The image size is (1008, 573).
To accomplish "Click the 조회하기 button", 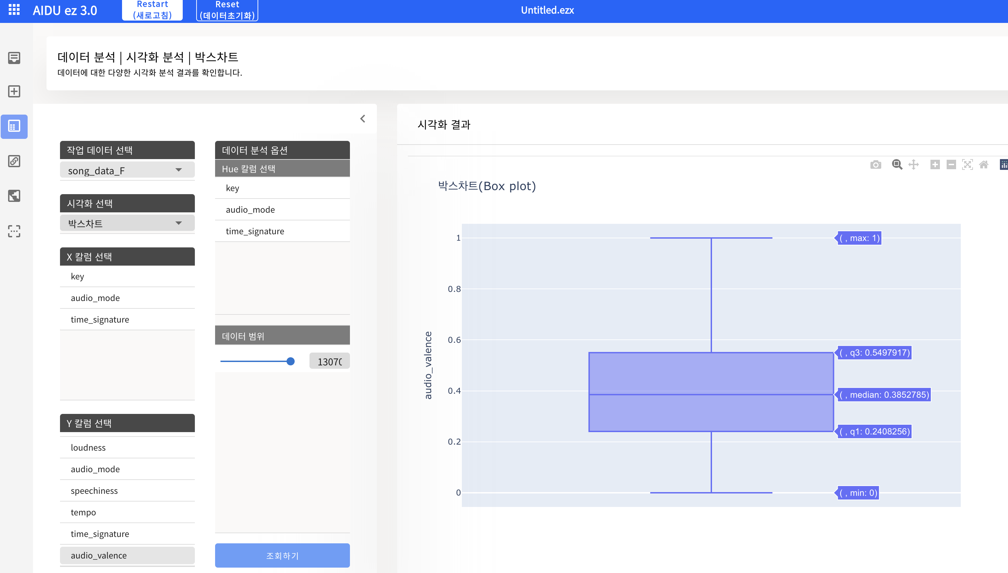I will click(282, 555).
